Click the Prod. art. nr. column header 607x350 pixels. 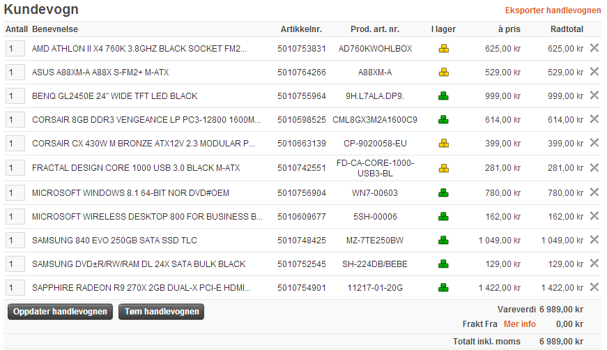375,29
